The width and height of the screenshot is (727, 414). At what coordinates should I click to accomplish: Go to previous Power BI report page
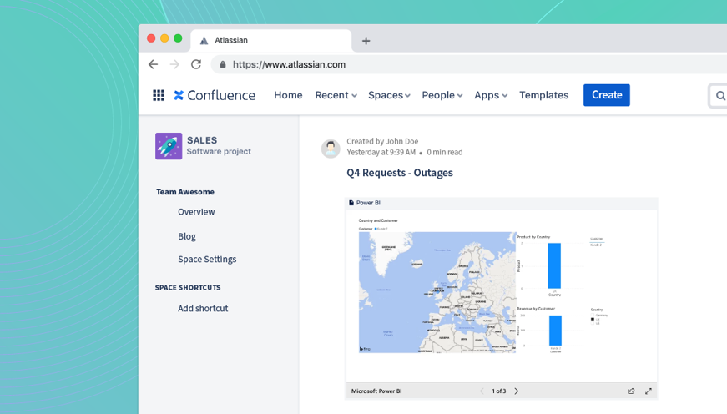(x=482, y=391)
